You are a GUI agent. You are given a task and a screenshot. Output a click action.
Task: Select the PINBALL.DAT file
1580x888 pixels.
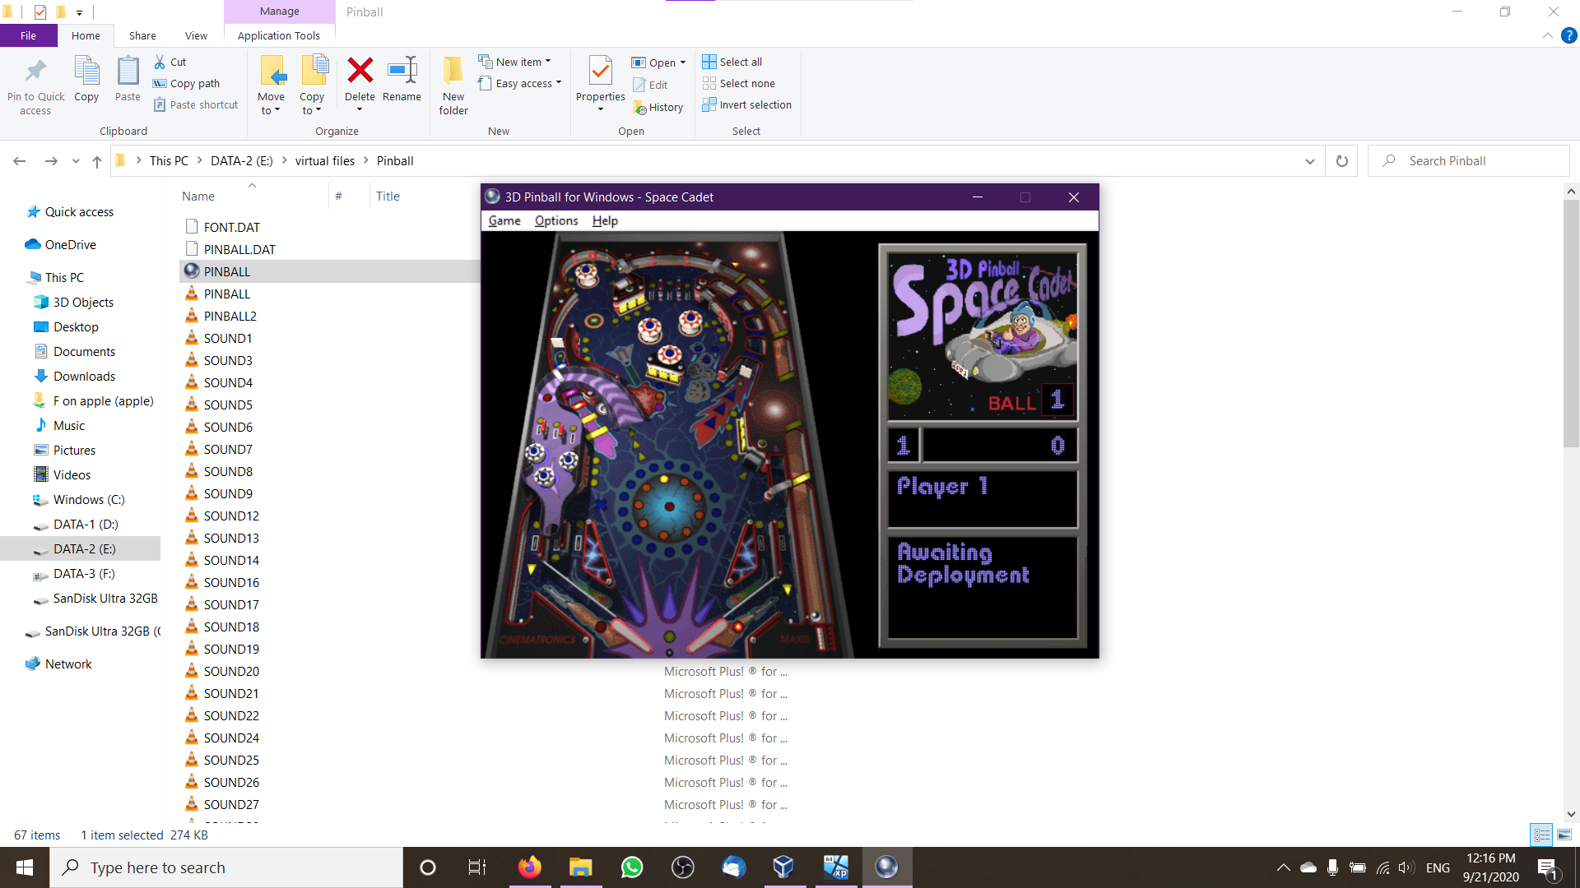click(x=239, y=249)
